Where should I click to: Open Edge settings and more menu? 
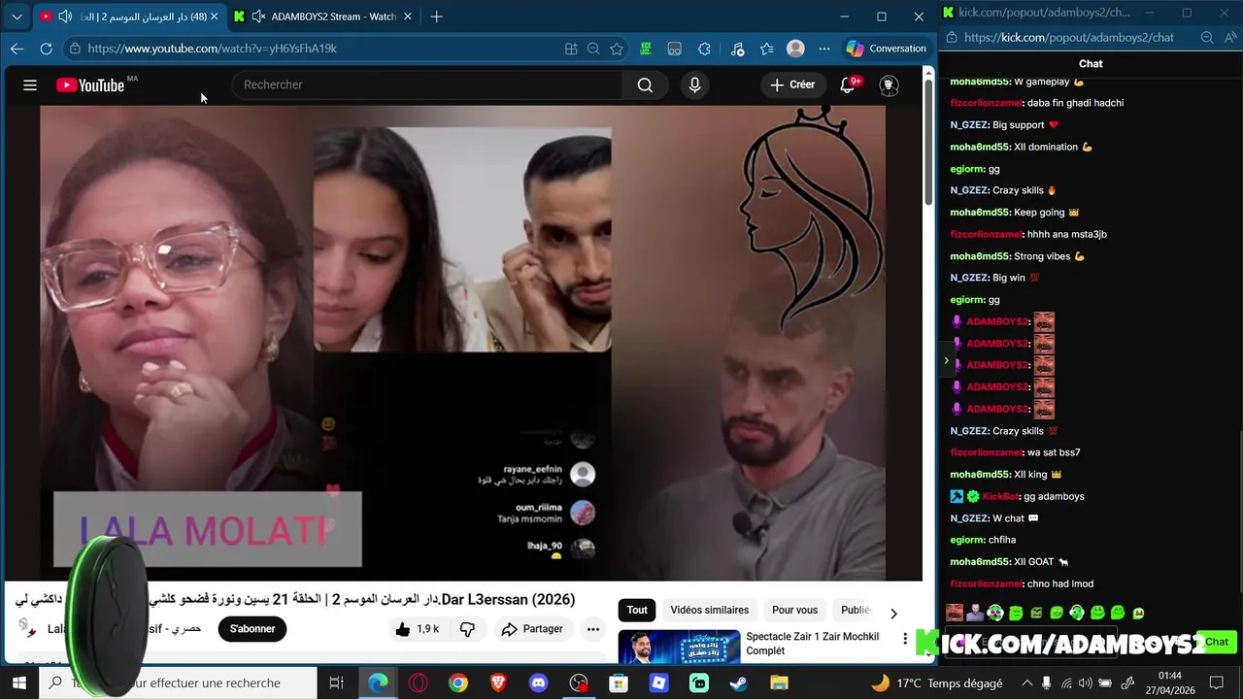click(x=824, y=49)
